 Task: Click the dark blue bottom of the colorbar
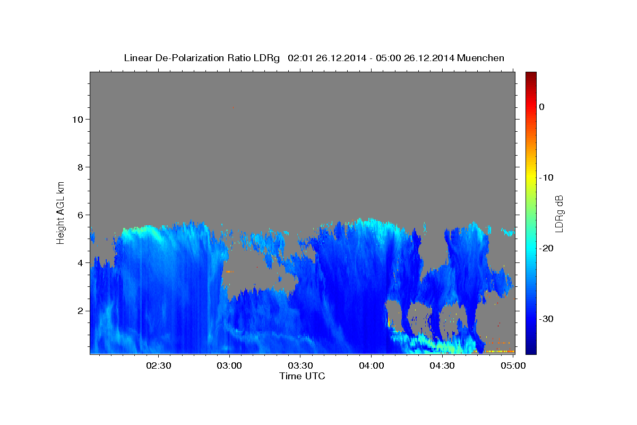(531, 349)
